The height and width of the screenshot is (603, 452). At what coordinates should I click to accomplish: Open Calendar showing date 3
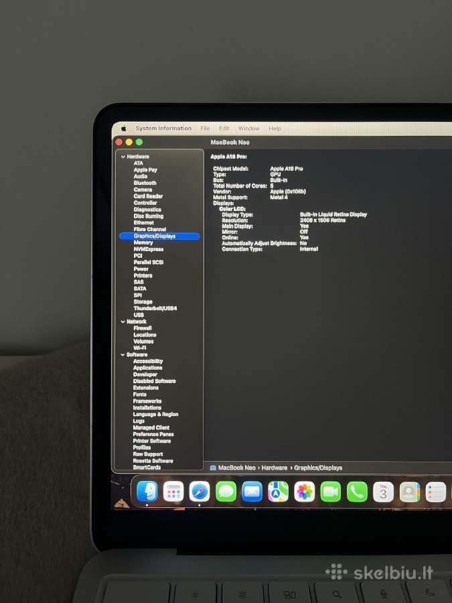coord(383,492)
